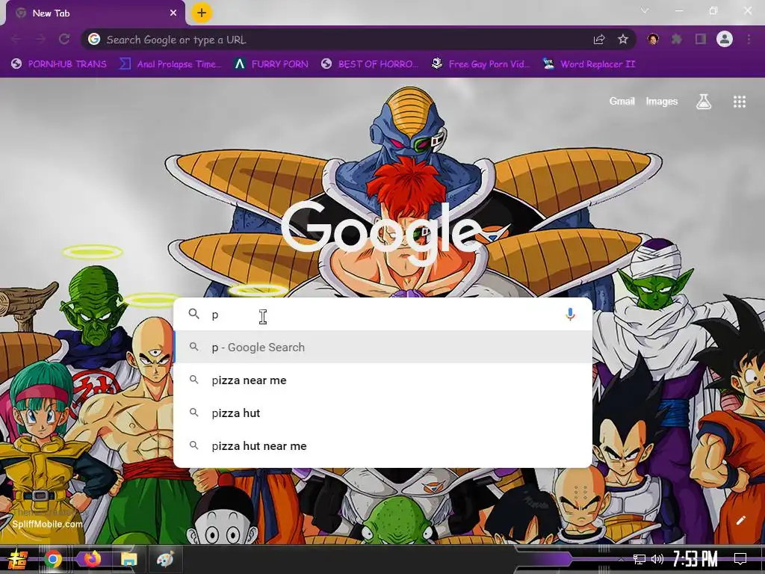
Task: Open File Explorer from the taskbar
Action: tap(128, 559)
